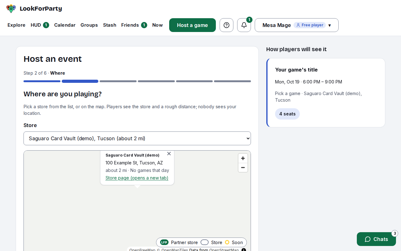Open the HUD page
401x251 pixels.
pos(40,25)
